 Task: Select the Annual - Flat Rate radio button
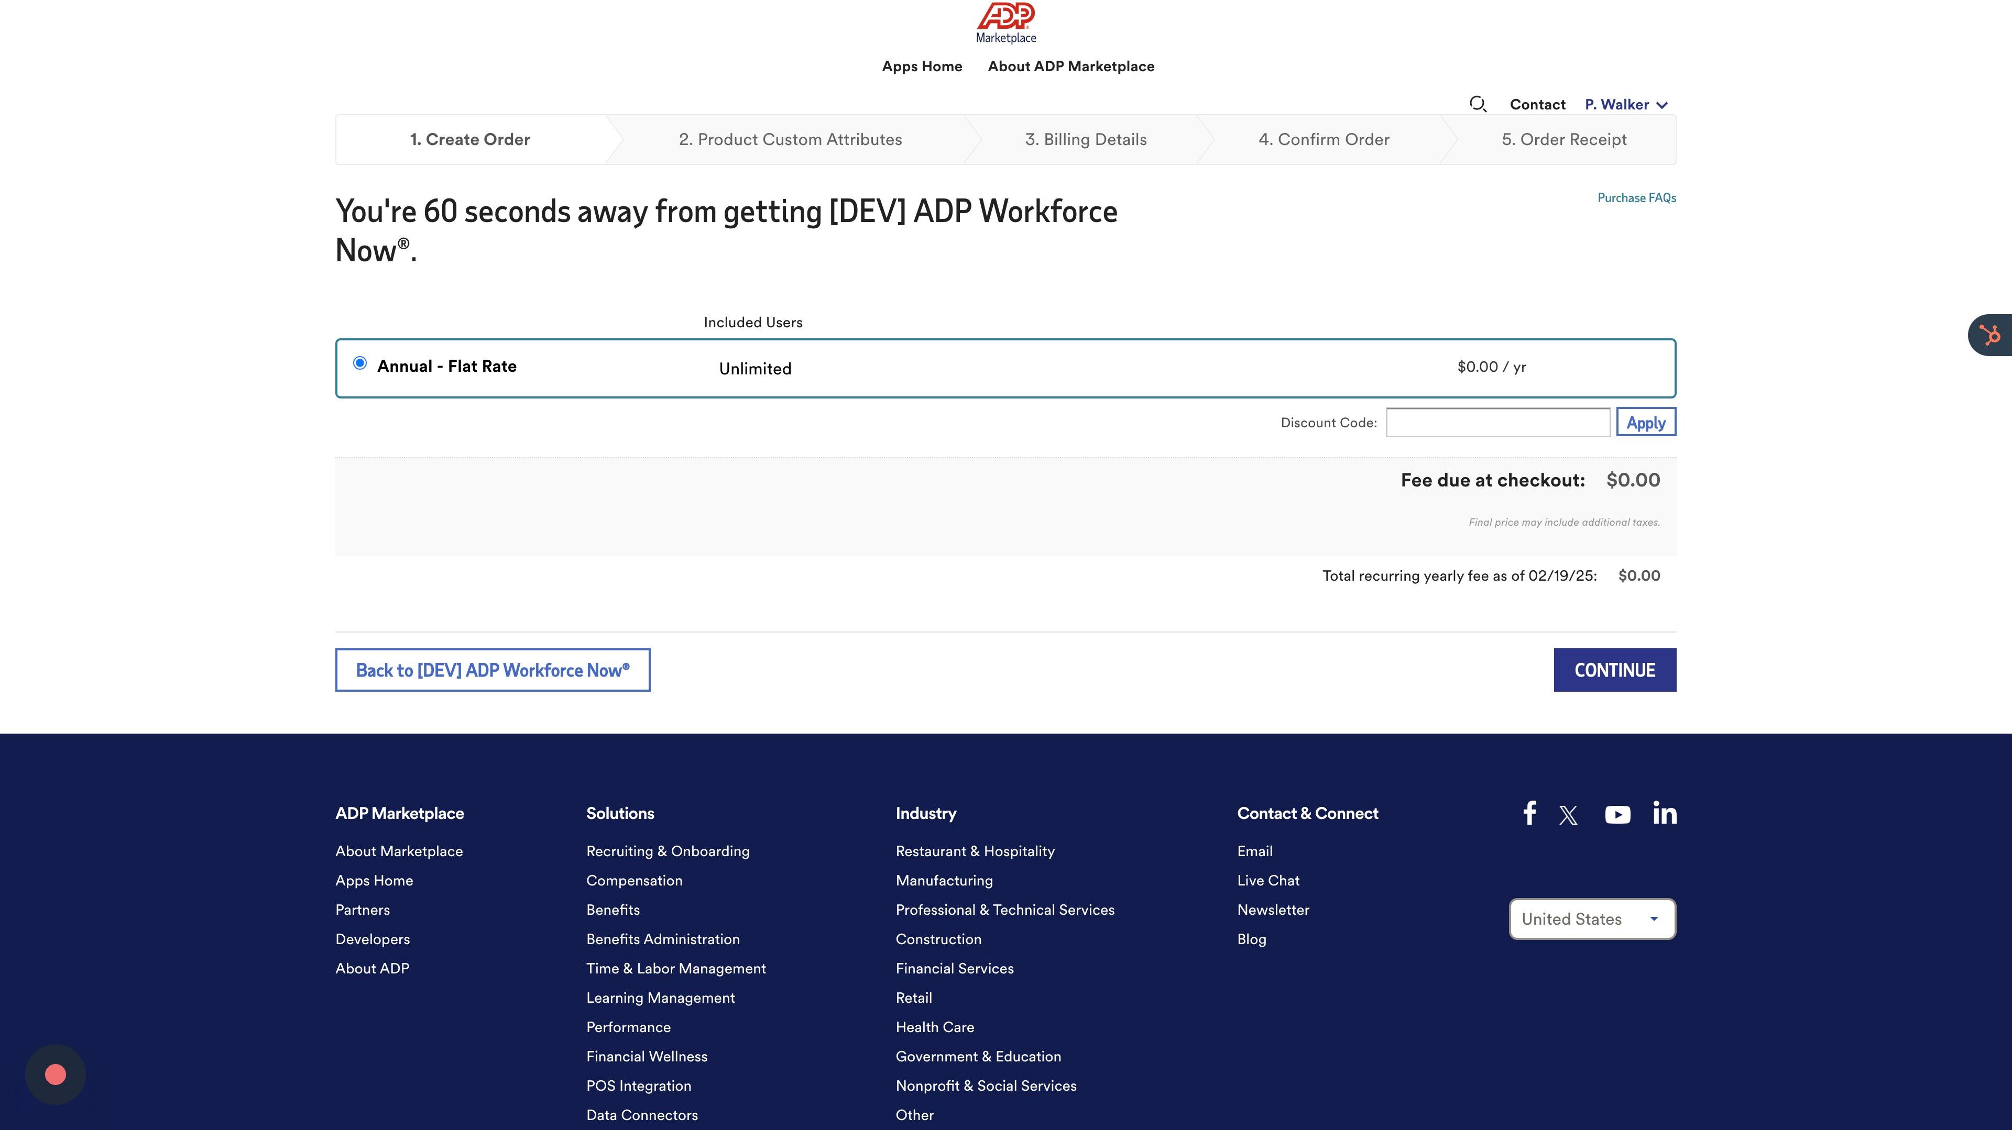tap(360, 363)
